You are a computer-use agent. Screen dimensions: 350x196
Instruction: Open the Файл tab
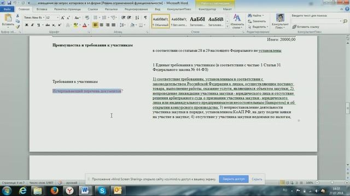click(7, 9)
